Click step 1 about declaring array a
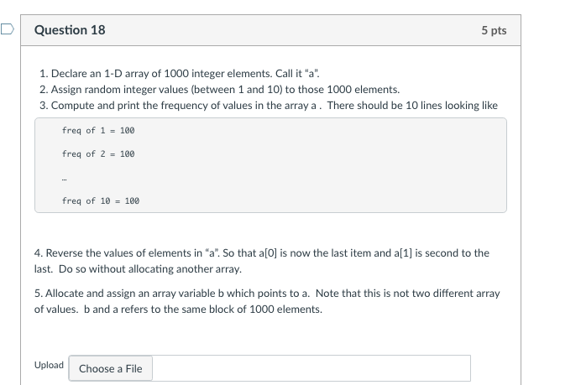This screenshot has height=385, width=581. tap(180, 73)
